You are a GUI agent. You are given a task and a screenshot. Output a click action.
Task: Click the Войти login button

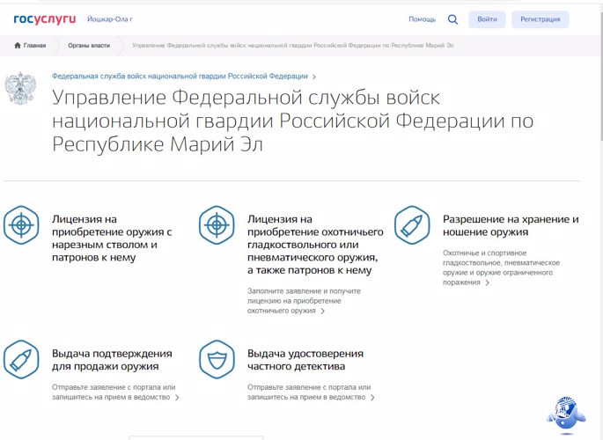tap(487, 19)
